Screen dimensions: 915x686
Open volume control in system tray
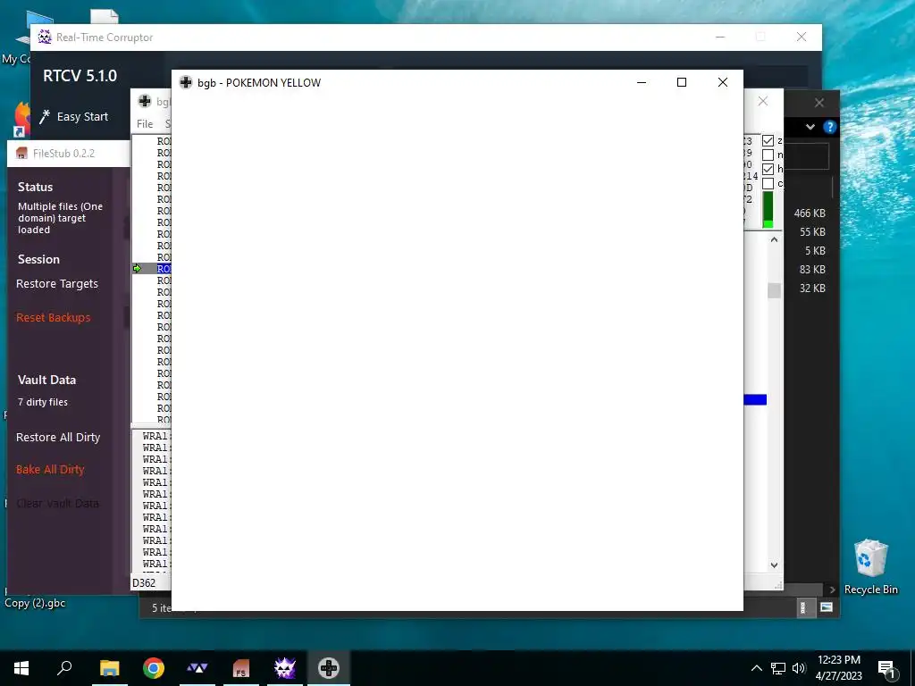(799, 668)
